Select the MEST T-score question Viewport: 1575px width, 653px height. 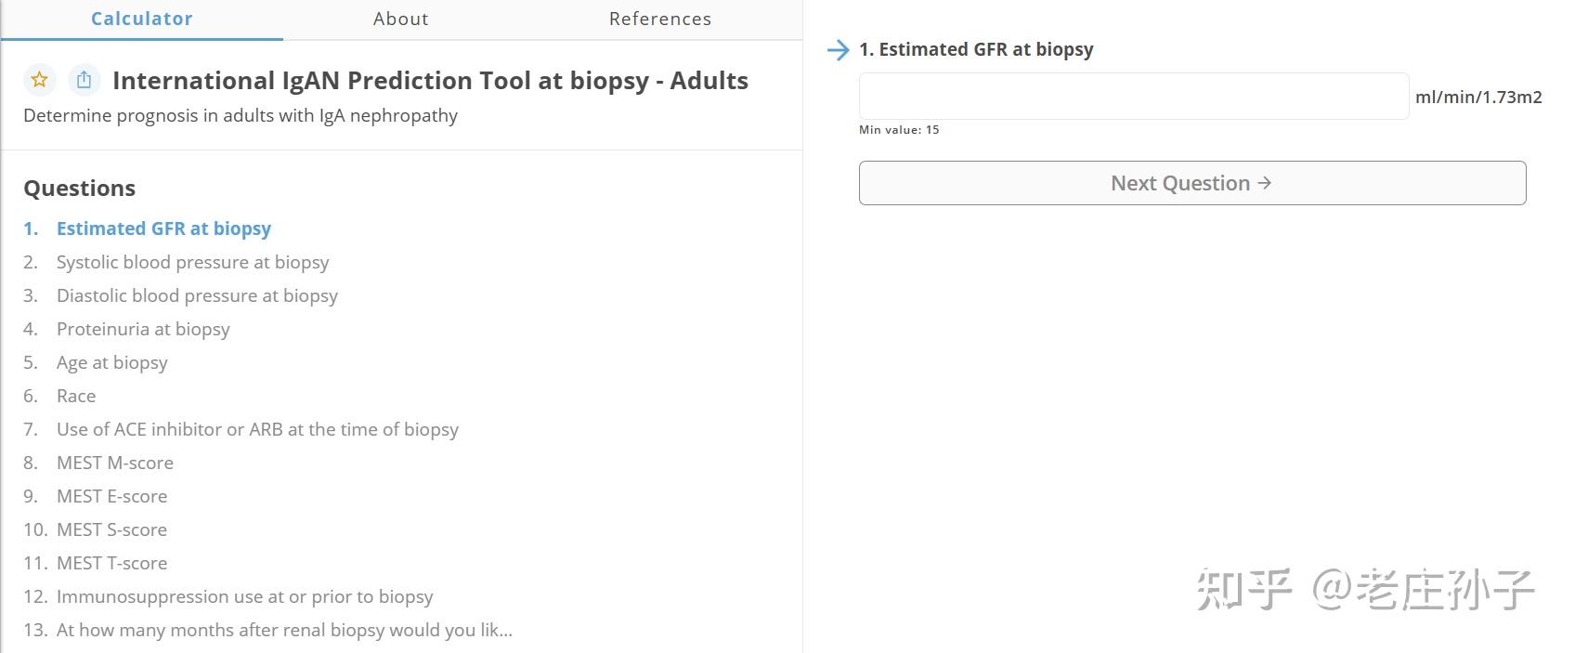click(x=112, y=563)
